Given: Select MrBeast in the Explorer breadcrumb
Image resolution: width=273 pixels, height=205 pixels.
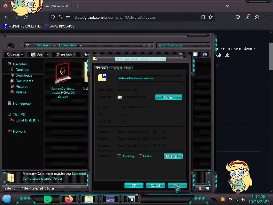Looking at the screenshot, I should 43,45.
